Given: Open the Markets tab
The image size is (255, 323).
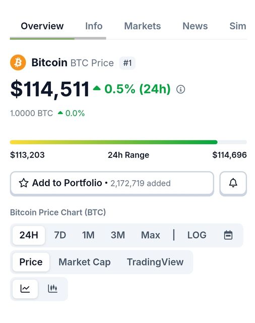Looking at the screenshot, I should coord(143,26).
